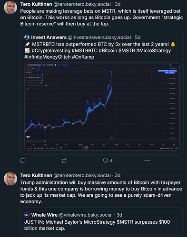Open the Whale Wire profile name

tap(44, 215)
